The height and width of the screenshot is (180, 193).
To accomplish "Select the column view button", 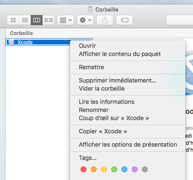I will coord(37,20).
